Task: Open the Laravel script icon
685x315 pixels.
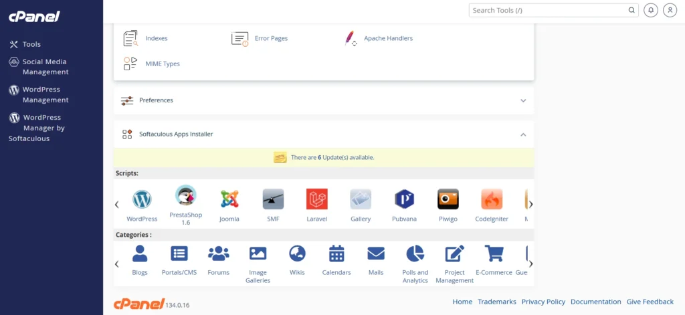Action: (316, 199)
